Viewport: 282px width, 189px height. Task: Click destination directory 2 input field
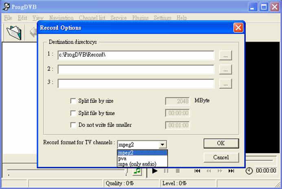pyautogui.click(x=136, y=69)
